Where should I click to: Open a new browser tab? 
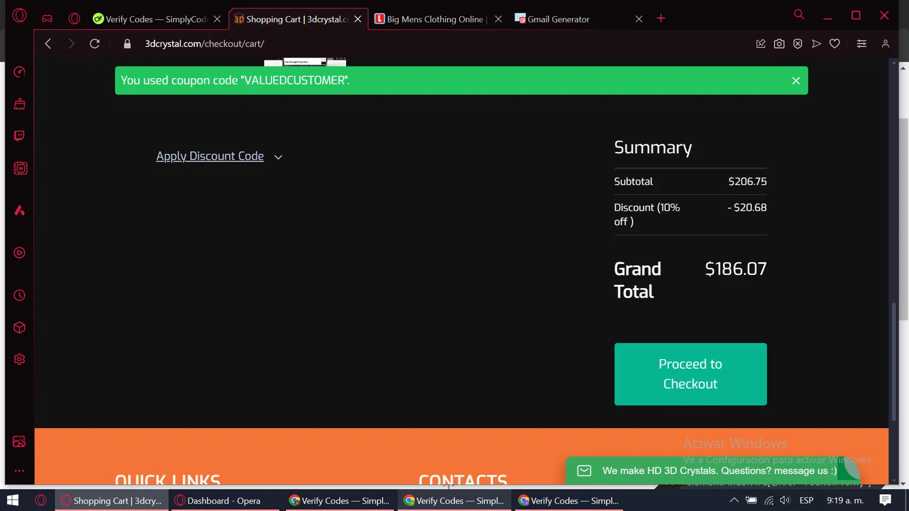661,18
